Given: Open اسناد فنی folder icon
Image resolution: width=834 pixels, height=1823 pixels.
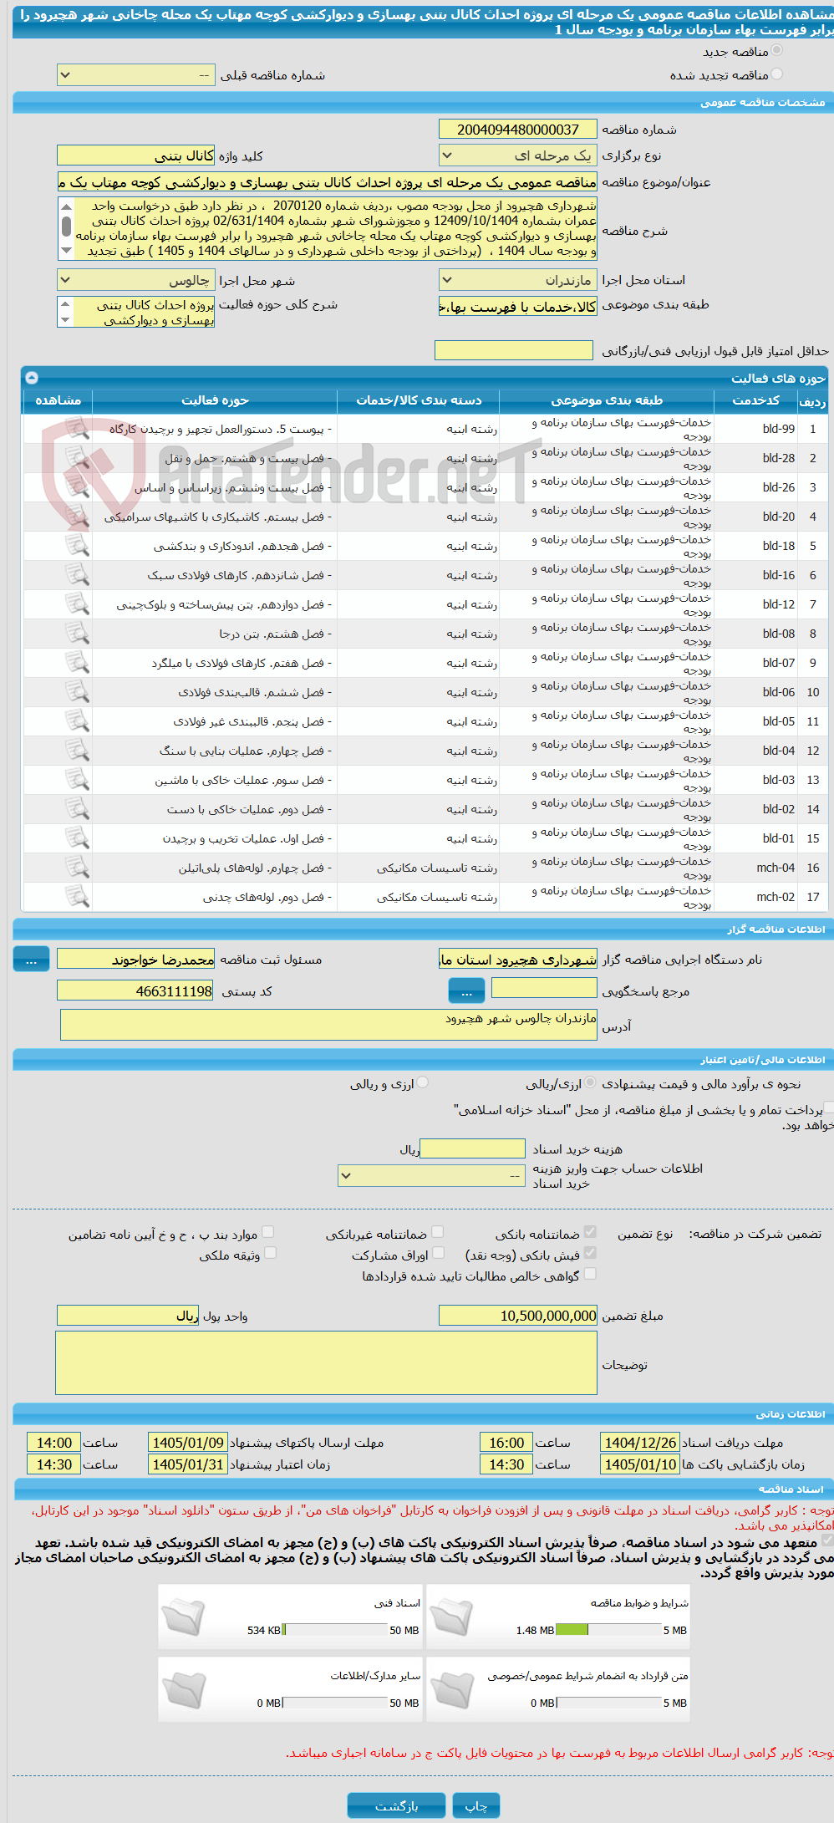Looking at the screenshot, I should 183,1616.
